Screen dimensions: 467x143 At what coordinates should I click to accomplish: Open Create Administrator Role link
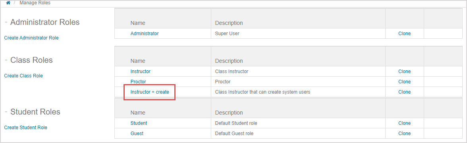[x=31, y=38]
